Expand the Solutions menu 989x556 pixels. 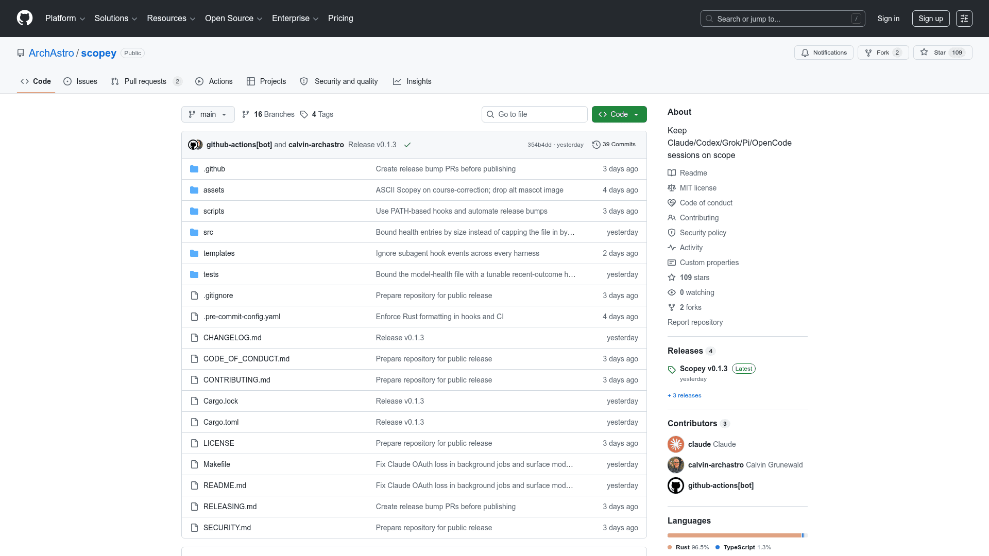[x=115, y=19]
